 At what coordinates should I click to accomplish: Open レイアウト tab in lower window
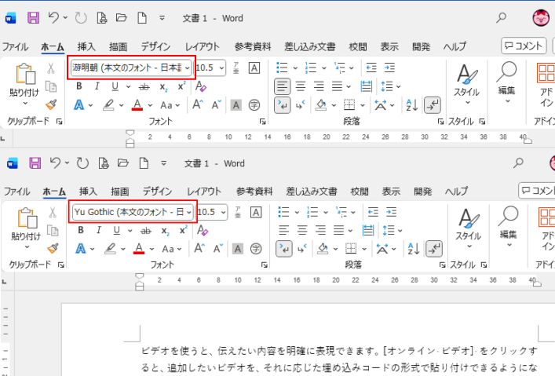204,192
